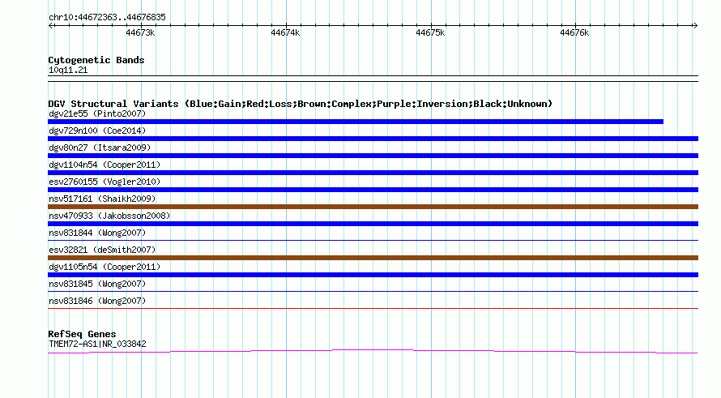Select the 44673k ruler tick label
Screen dimensions: 721x398
[x=140, y=32]
